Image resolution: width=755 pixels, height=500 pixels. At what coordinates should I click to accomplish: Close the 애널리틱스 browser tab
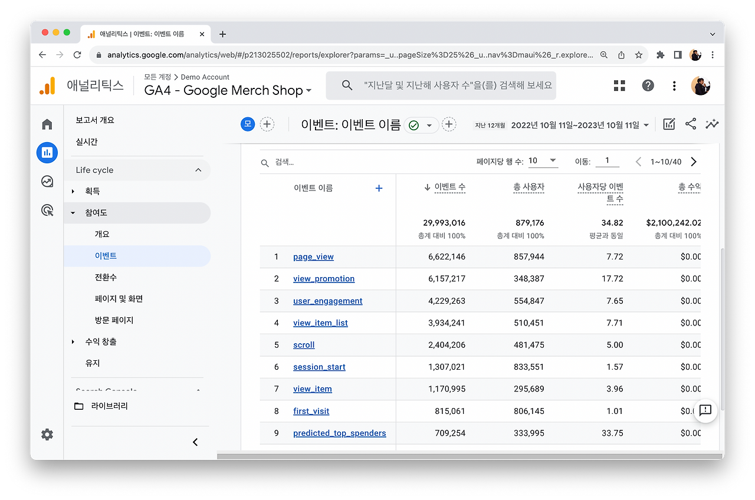coord(202,34)
